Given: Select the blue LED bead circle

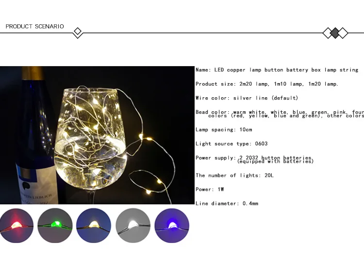Looking at the screenshot, I should pos(172,226).
